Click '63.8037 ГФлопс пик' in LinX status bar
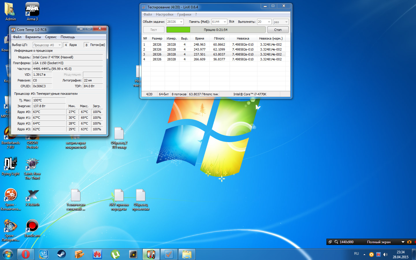This screenshot has width=416, height=260. [x=204, y=94]
